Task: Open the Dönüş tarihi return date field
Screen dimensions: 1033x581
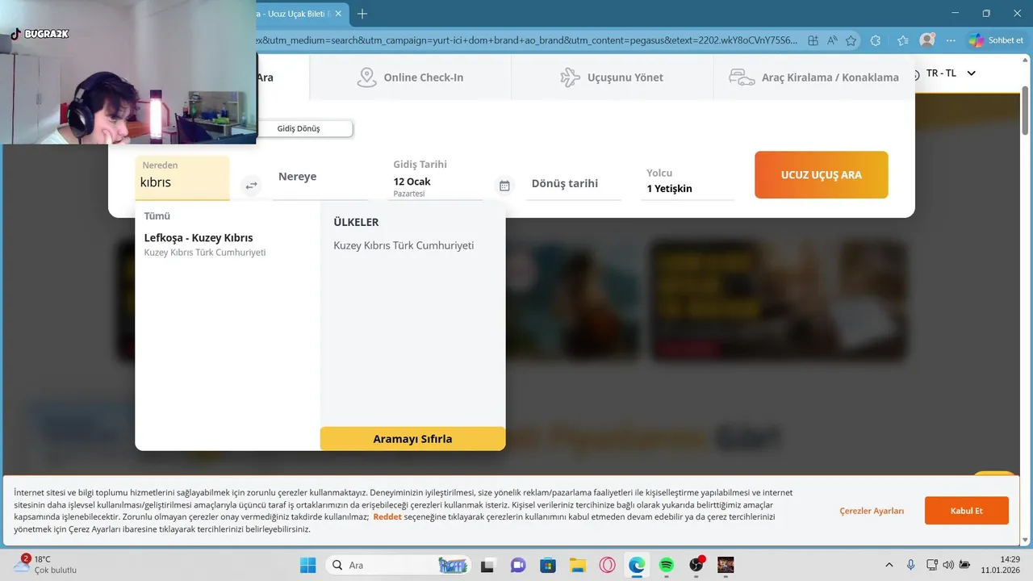Action: coord(574,183)
